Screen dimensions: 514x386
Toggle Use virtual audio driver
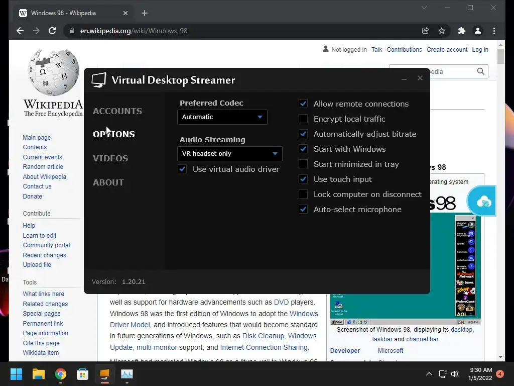182,169
